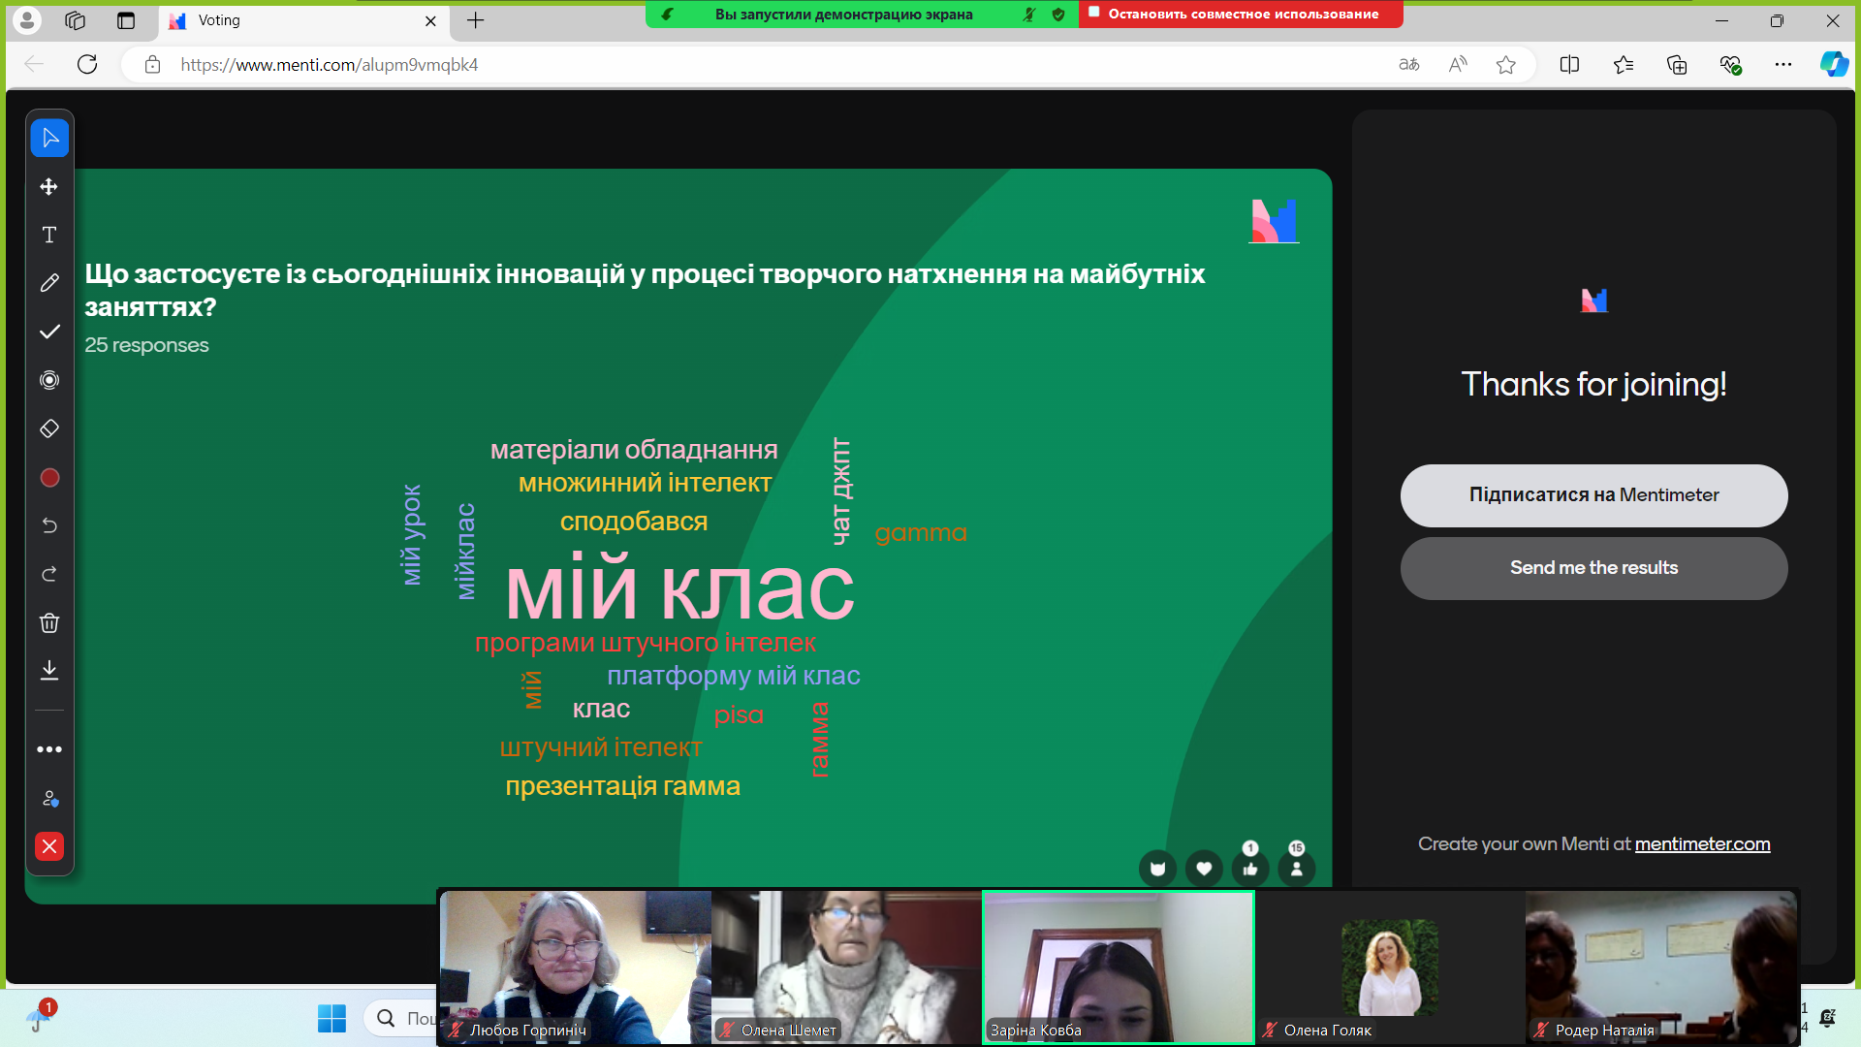
Task: Open the browser profile icon
Action: pyautogui.click(x=27, y=20)
